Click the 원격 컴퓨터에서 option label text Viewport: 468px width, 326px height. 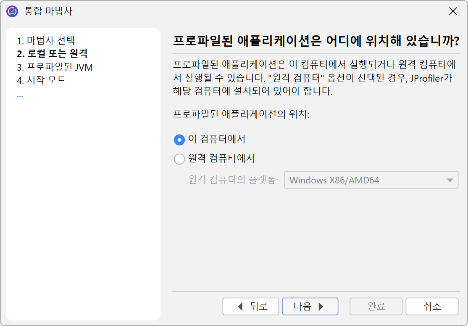point(221,158)
